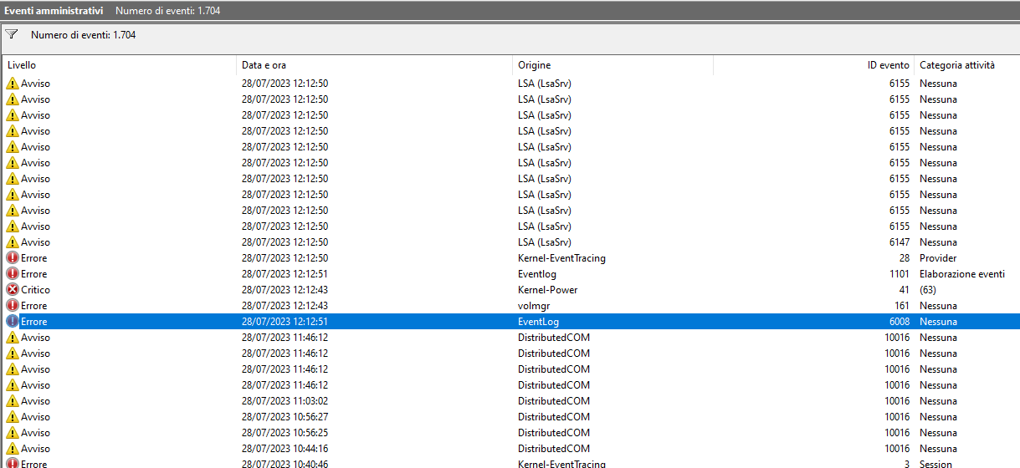Click event count text beside filter icon

pyautogui.click(x=83, y=35)
